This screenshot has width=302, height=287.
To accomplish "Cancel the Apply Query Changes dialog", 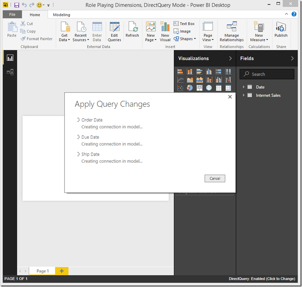I will coord(215,178).
